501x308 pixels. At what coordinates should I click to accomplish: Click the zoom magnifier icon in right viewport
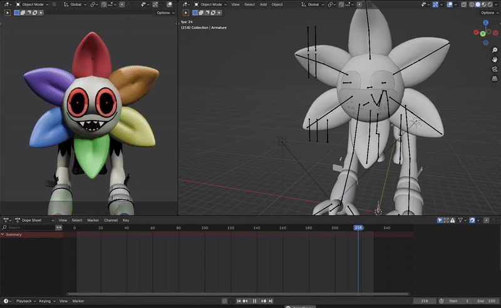click(495, 50)
